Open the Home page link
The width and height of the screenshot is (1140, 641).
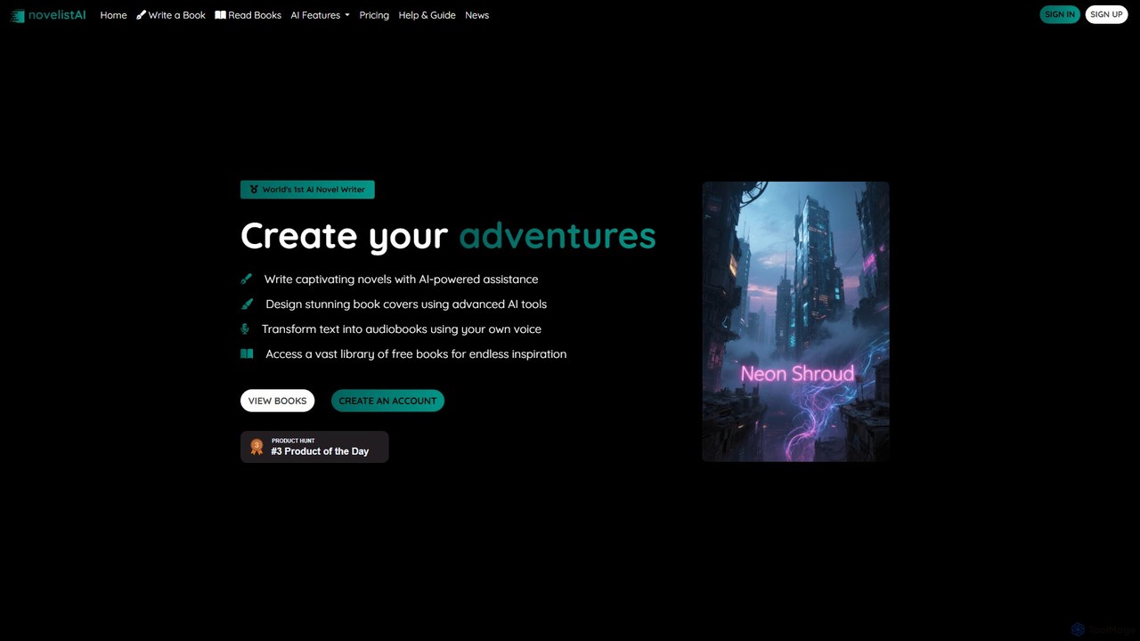[x=113, y=15]
